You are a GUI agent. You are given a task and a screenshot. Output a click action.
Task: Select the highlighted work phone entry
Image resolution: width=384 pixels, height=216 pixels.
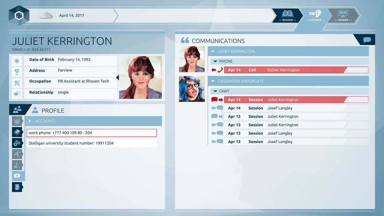92,133
